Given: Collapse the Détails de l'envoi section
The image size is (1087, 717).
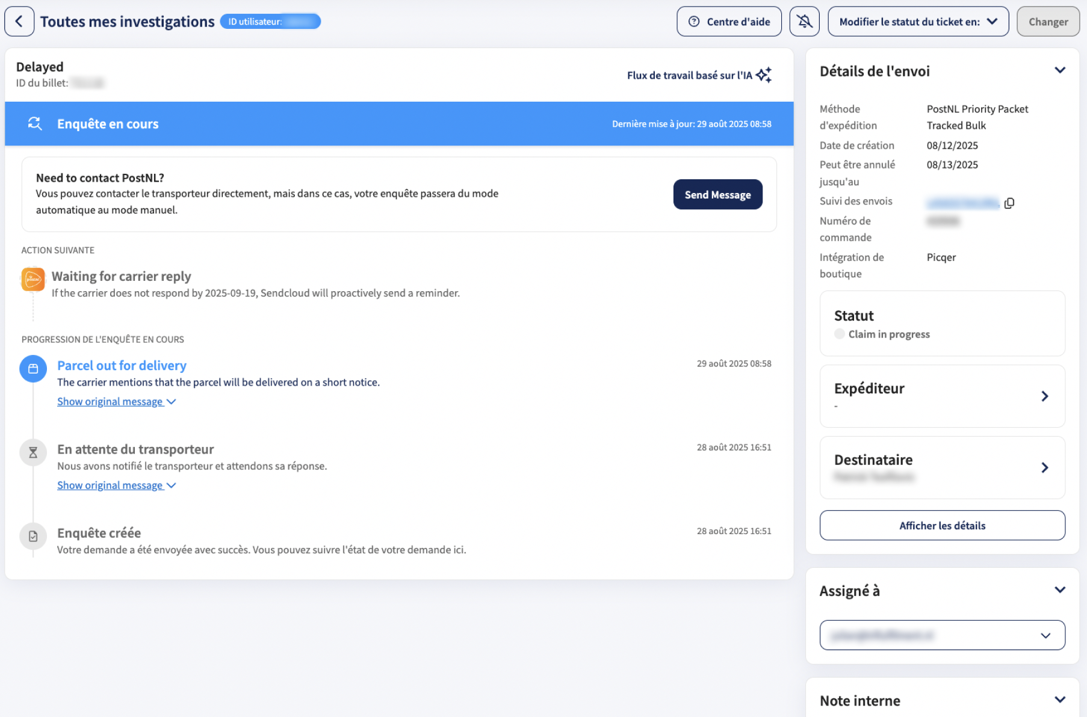Looking at the screenshot, I should coord(1060,70).
